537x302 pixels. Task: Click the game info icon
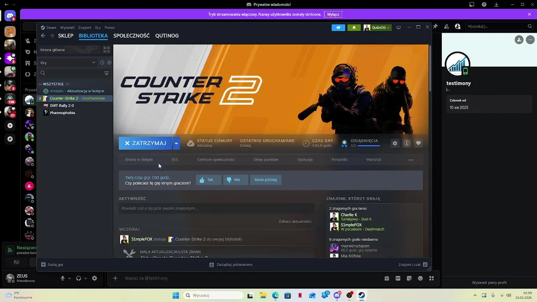(407, 143)
